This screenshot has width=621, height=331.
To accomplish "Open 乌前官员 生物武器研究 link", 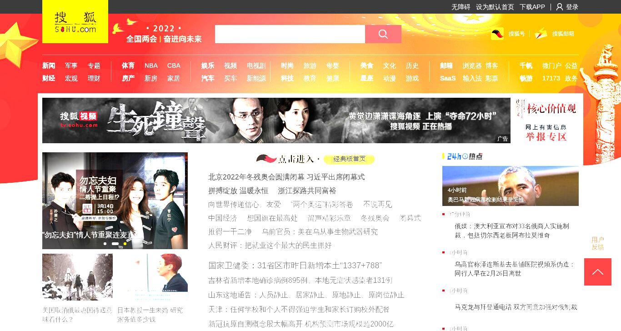I will [320, 231].
